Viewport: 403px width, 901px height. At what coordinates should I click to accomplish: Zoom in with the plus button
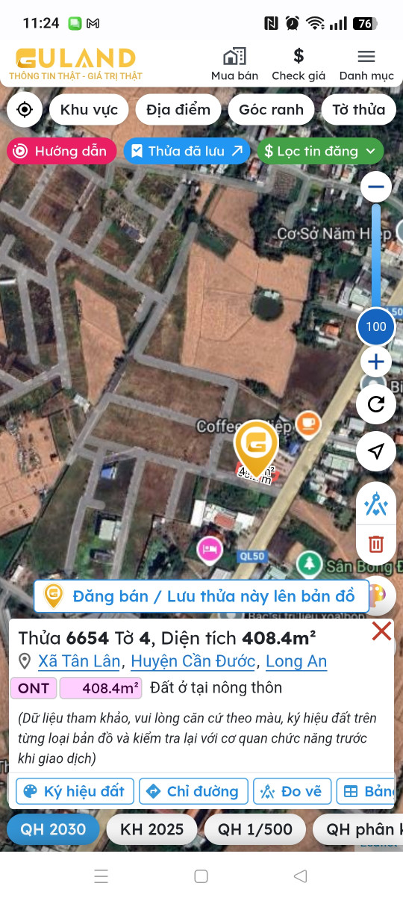(x=375, y=363)
